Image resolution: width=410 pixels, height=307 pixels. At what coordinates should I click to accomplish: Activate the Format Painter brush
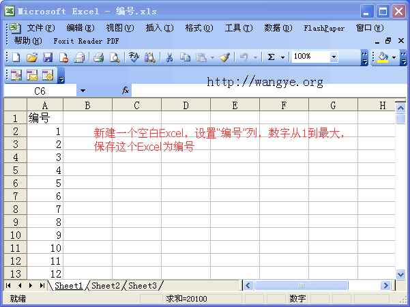pyautogui.click(x=224, y=57)
